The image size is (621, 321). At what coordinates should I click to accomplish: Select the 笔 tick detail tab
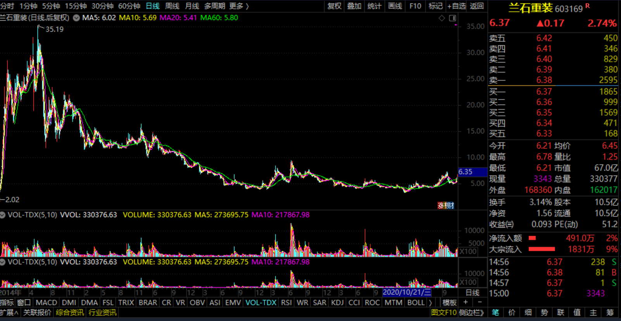[495, 312]
